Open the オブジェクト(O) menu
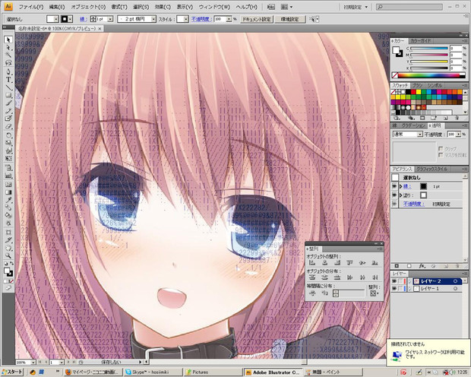 88,7
